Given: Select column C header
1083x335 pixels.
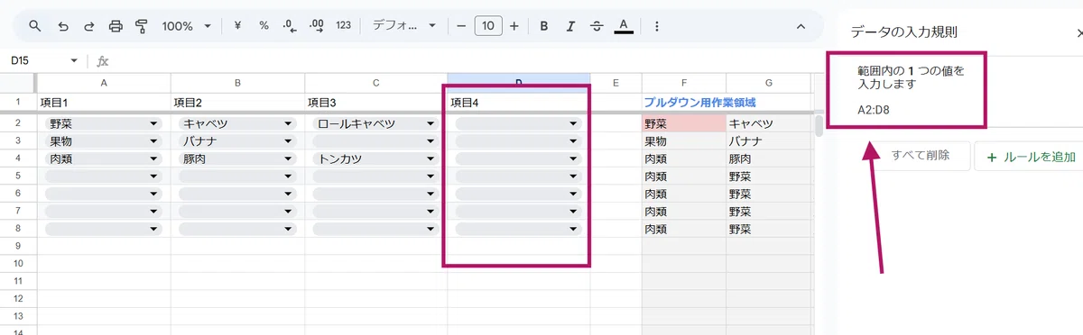Looking at the screenshot, I should pyautogui.click(x=375, y=83).
